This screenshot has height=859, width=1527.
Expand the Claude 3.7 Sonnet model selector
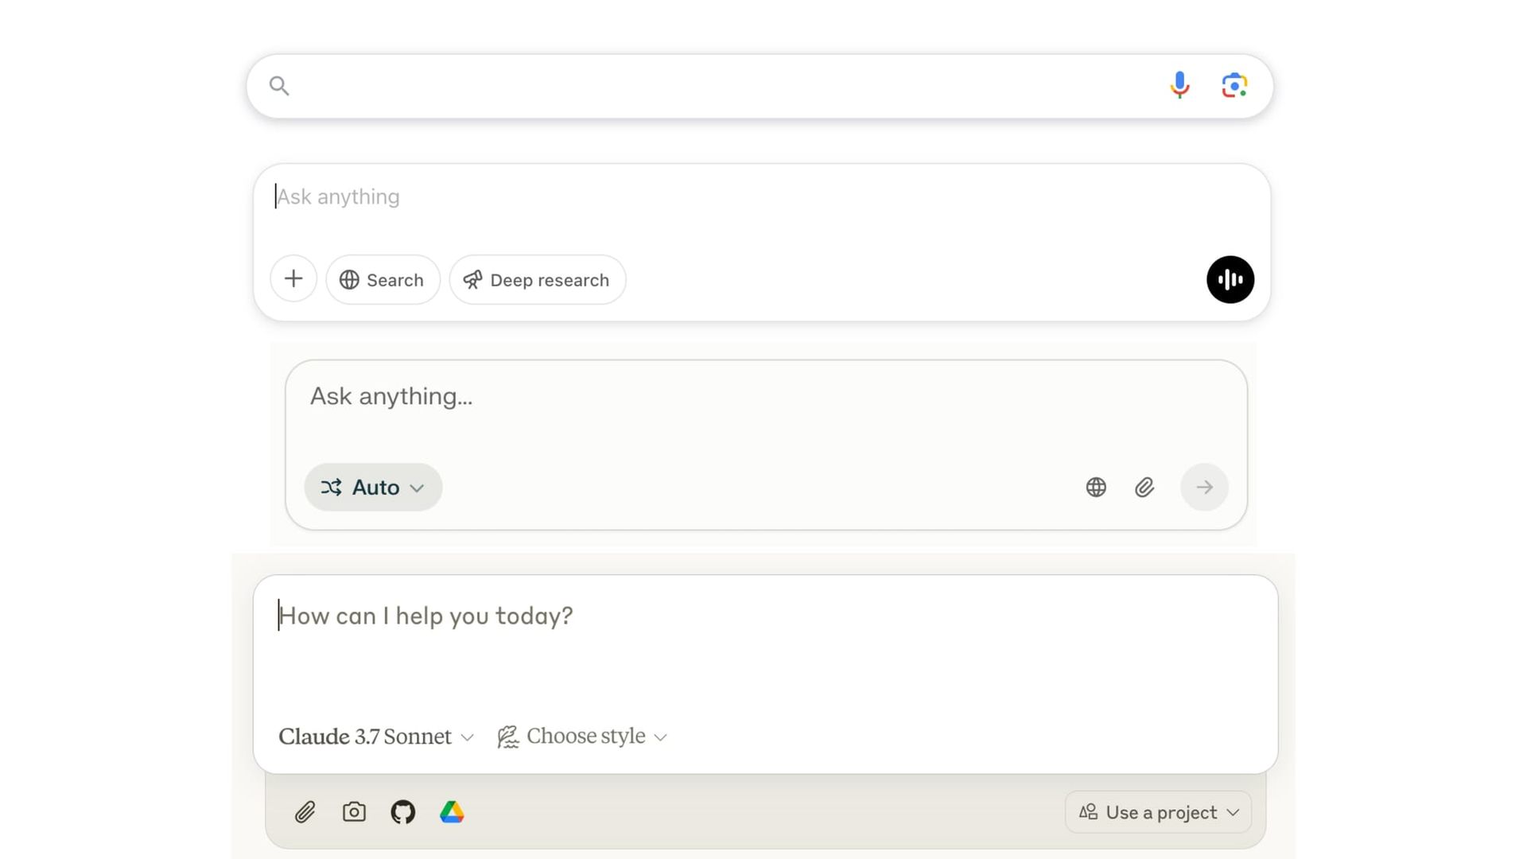376,737
